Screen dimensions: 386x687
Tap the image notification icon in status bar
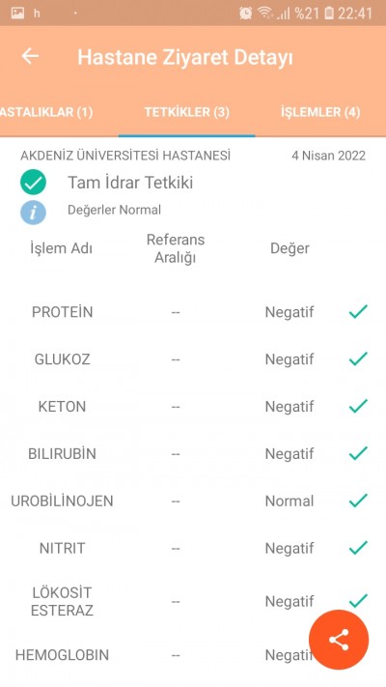[x=17, y=14]
